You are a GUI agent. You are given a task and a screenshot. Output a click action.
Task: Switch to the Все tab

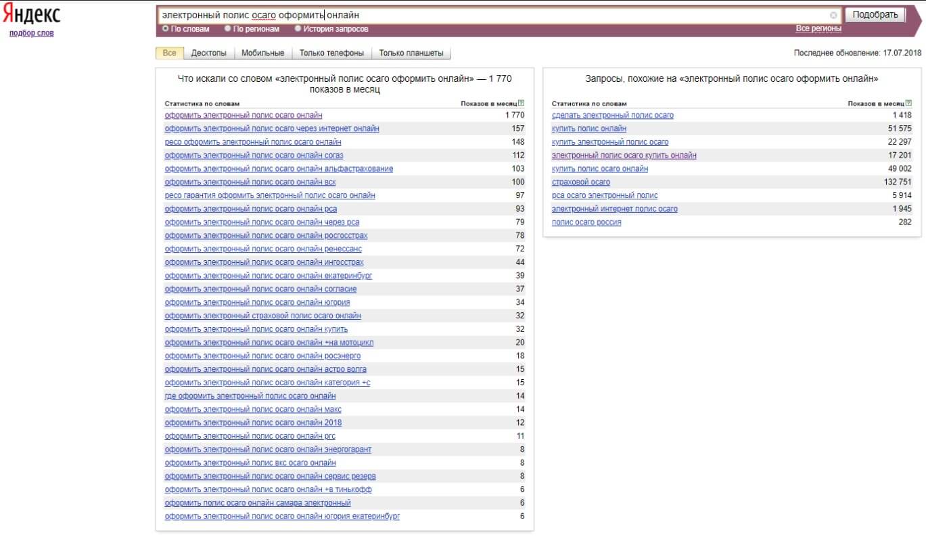170,53
